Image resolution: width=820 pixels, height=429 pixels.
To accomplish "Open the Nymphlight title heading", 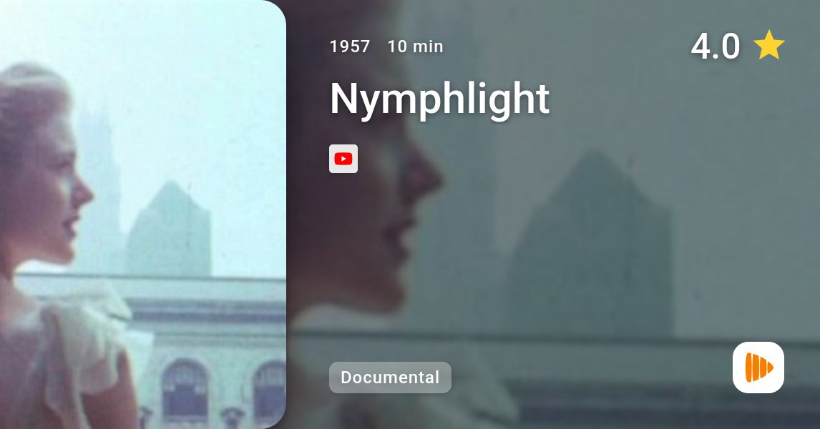I will (x=439, y=99).
